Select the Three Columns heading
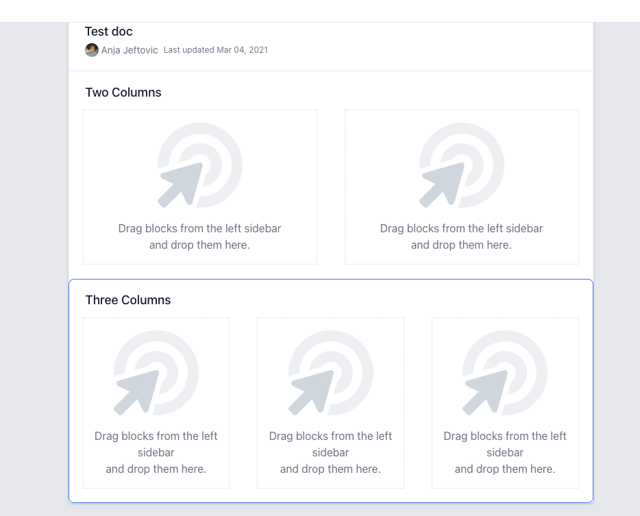The image size is (640, 516). (x=128, y=300)
